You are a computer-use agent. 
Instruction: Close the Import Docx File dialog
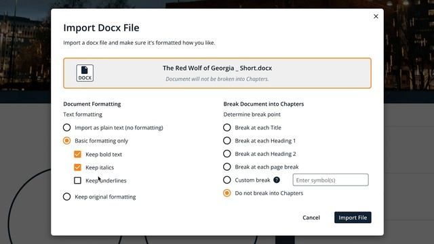click(376, 16)
